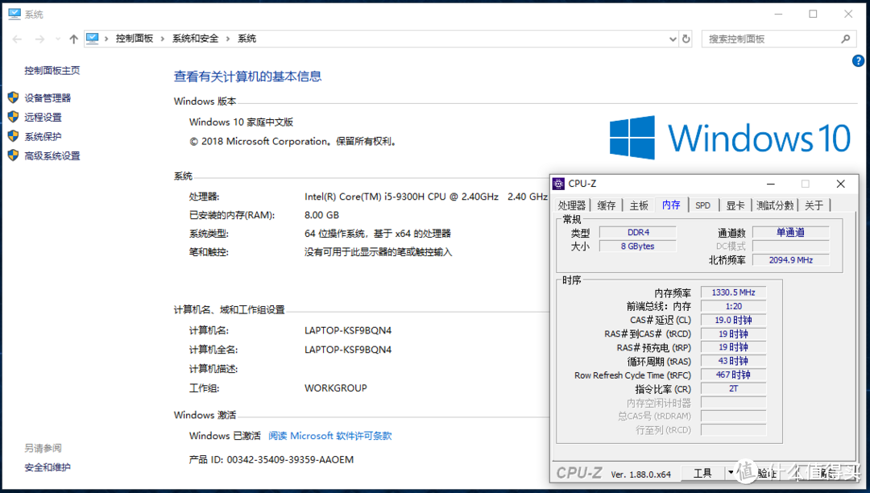The width and height of the screenshot is (870, 493).
Task: Click the WORKGROUP workgroup value
Action: (x=336, y=388)
